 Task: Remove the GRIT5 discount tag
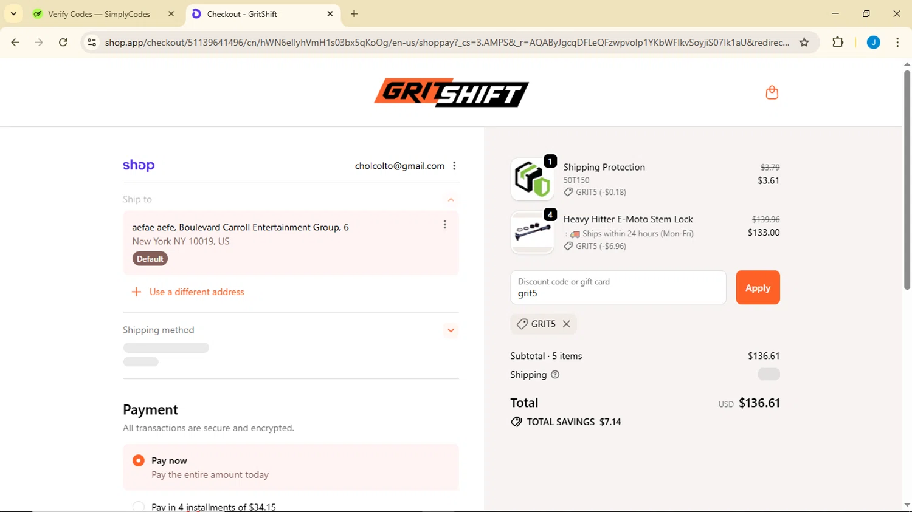(566, 324)
